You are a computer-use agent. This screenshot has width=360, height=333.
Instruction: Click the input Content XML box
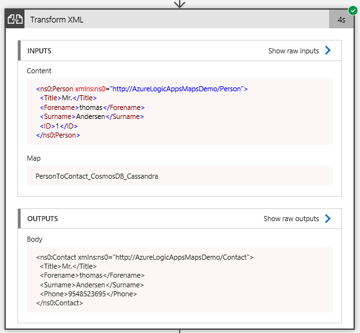180,112
